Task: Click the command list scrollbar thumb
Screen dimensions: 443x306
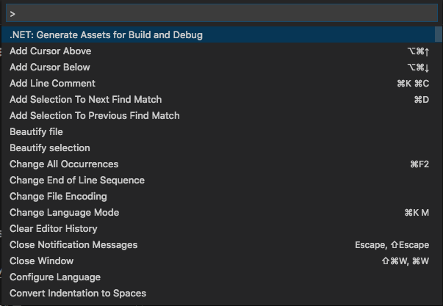Action: point(439,34)
